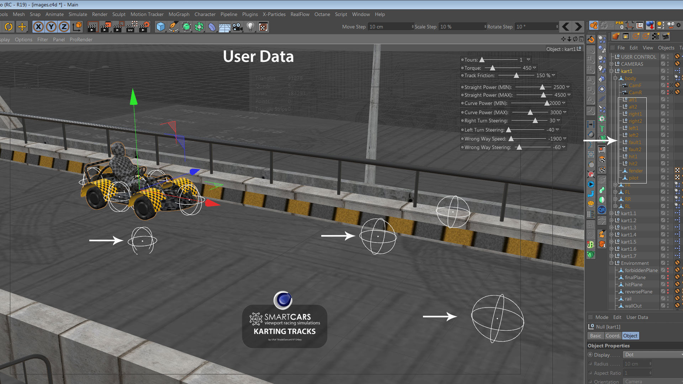The image size is (683, 384).
Task: Open the MoGraph menu
Action: coord(179,14)
